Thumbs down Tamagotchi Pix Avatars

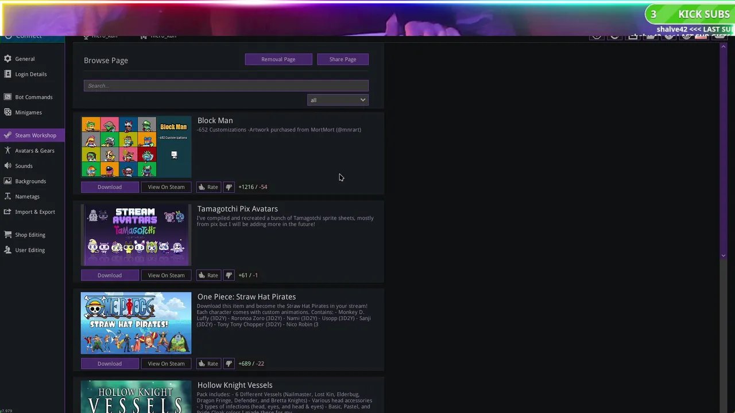click(229, 275)
